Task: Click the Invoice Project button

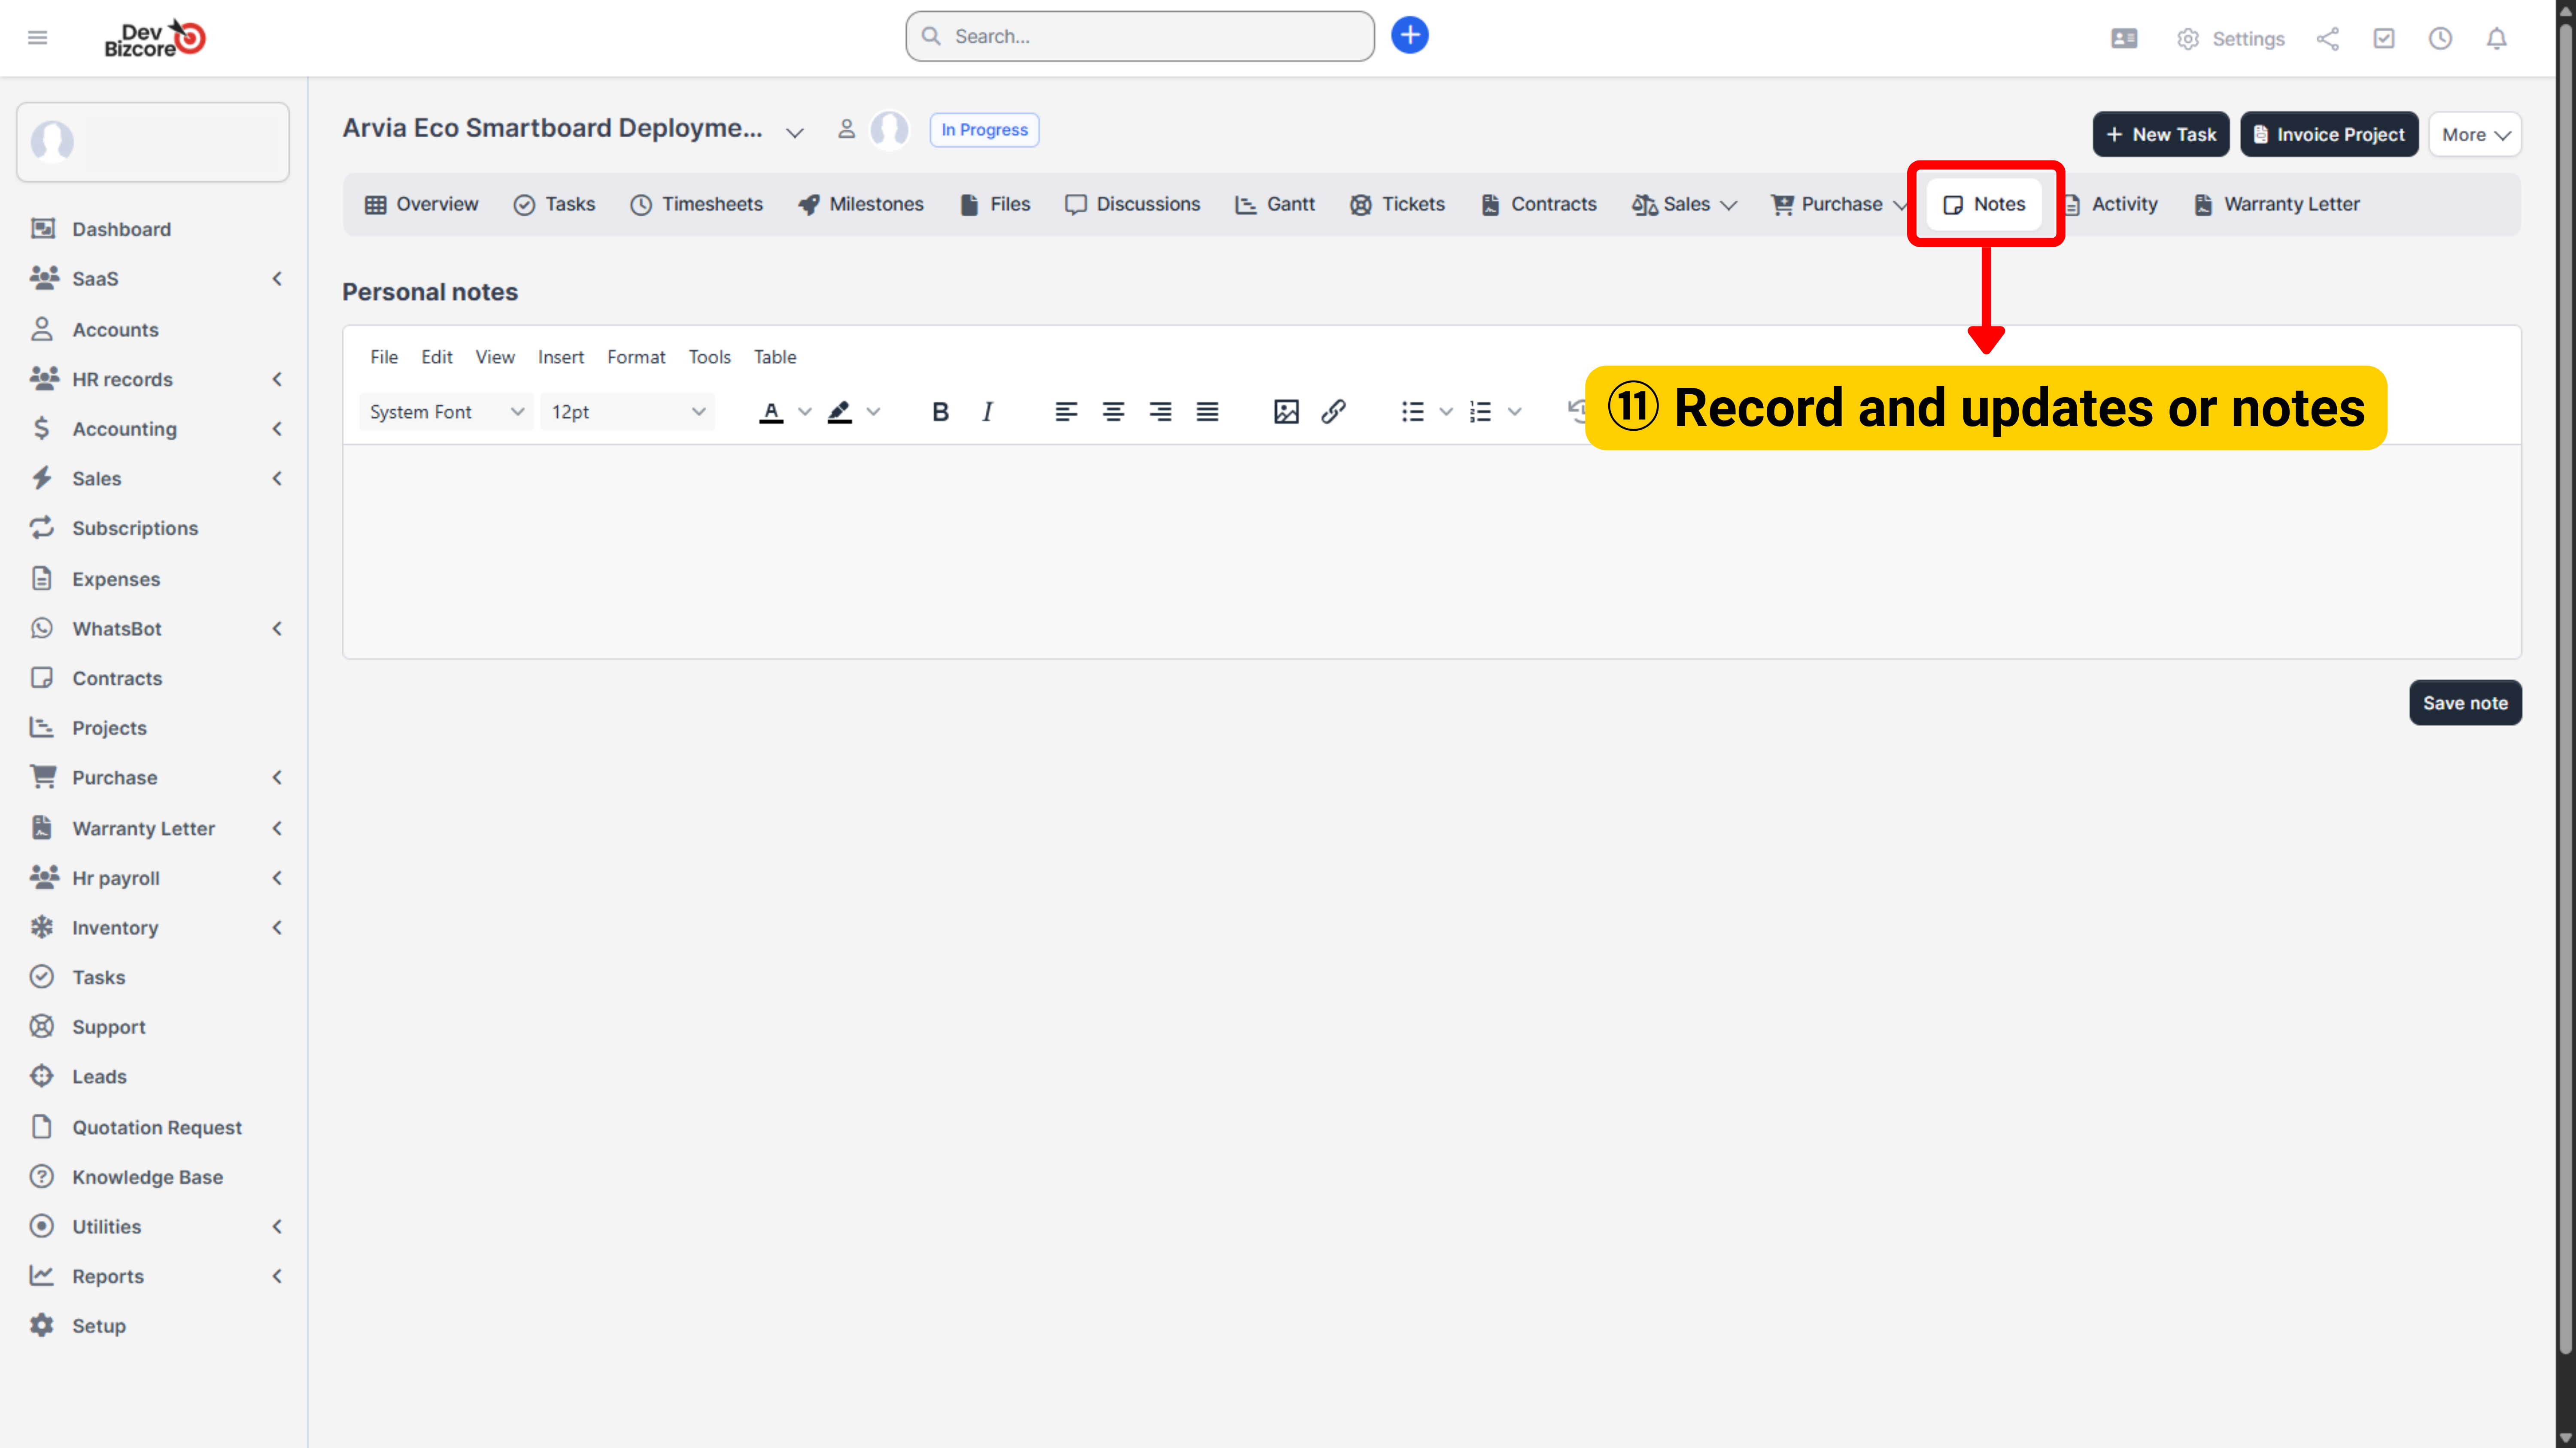Action: [x=2329, y=134]
